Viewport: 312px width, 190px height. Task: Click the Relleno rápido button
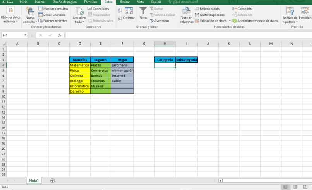[x=207, y=9]
